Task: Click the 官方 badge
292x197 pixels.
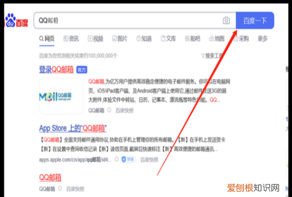Action: [x=82, y=70]
